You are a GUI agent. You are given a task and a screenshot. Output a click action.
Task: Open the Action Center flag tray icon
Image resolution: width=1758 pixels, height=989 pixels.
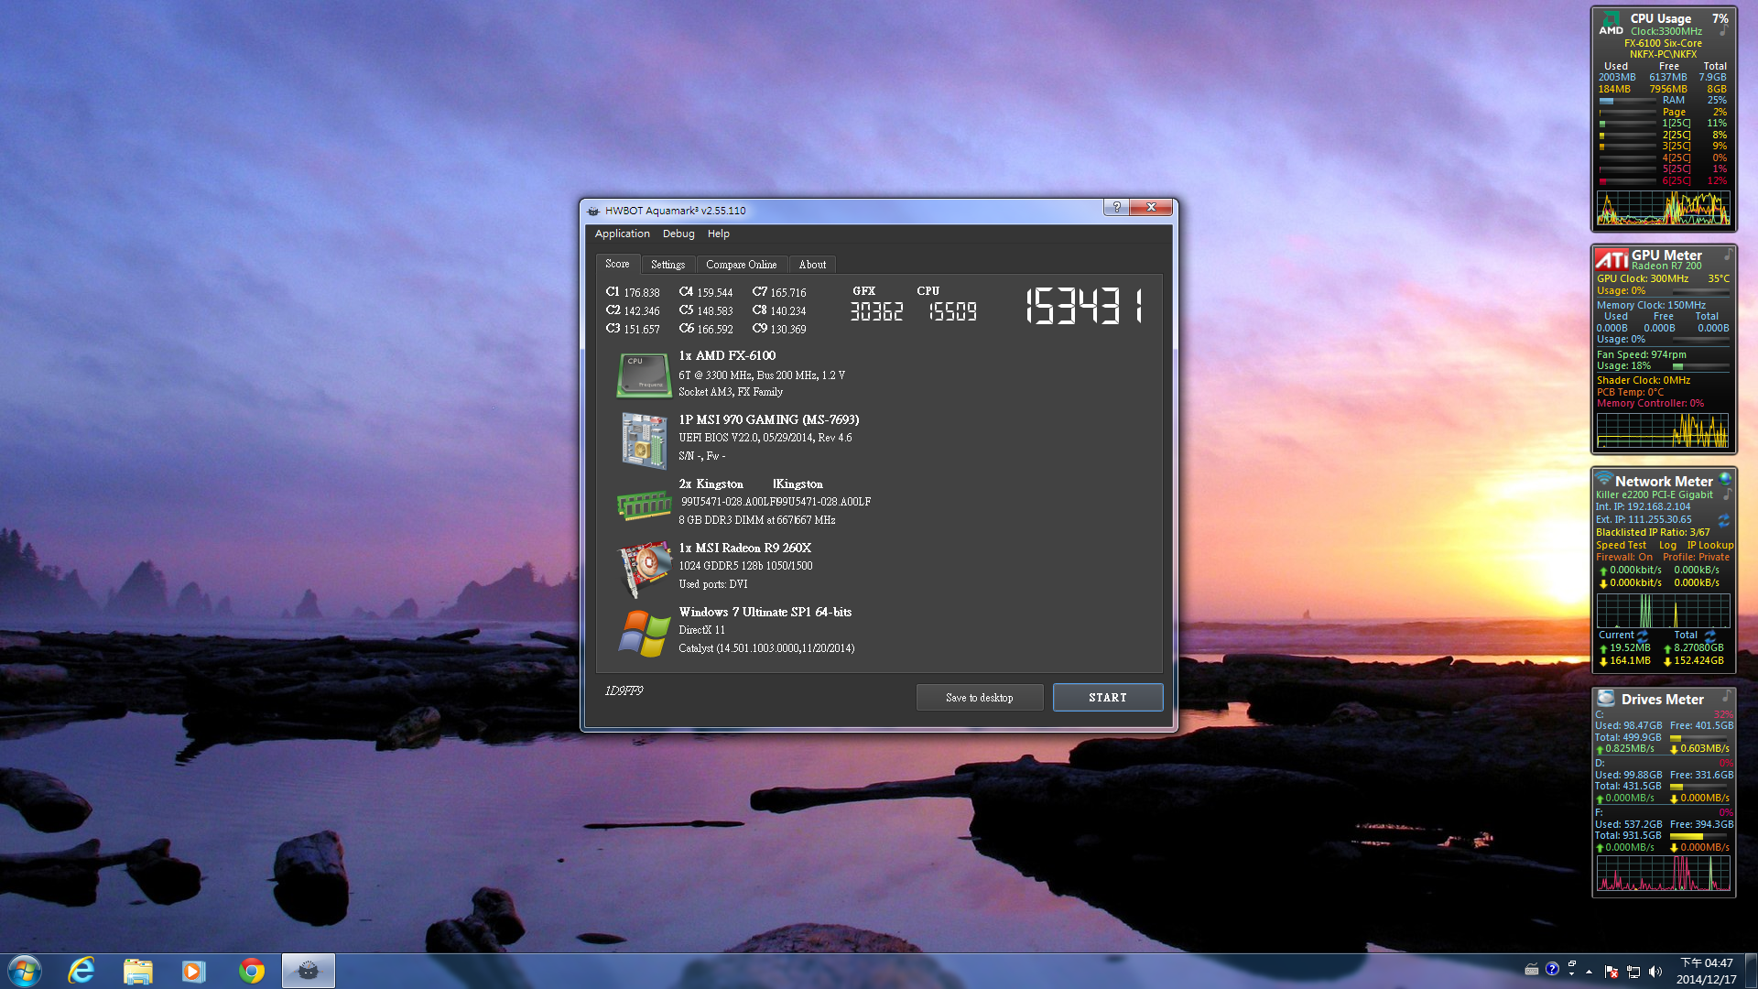point(1611,972)
